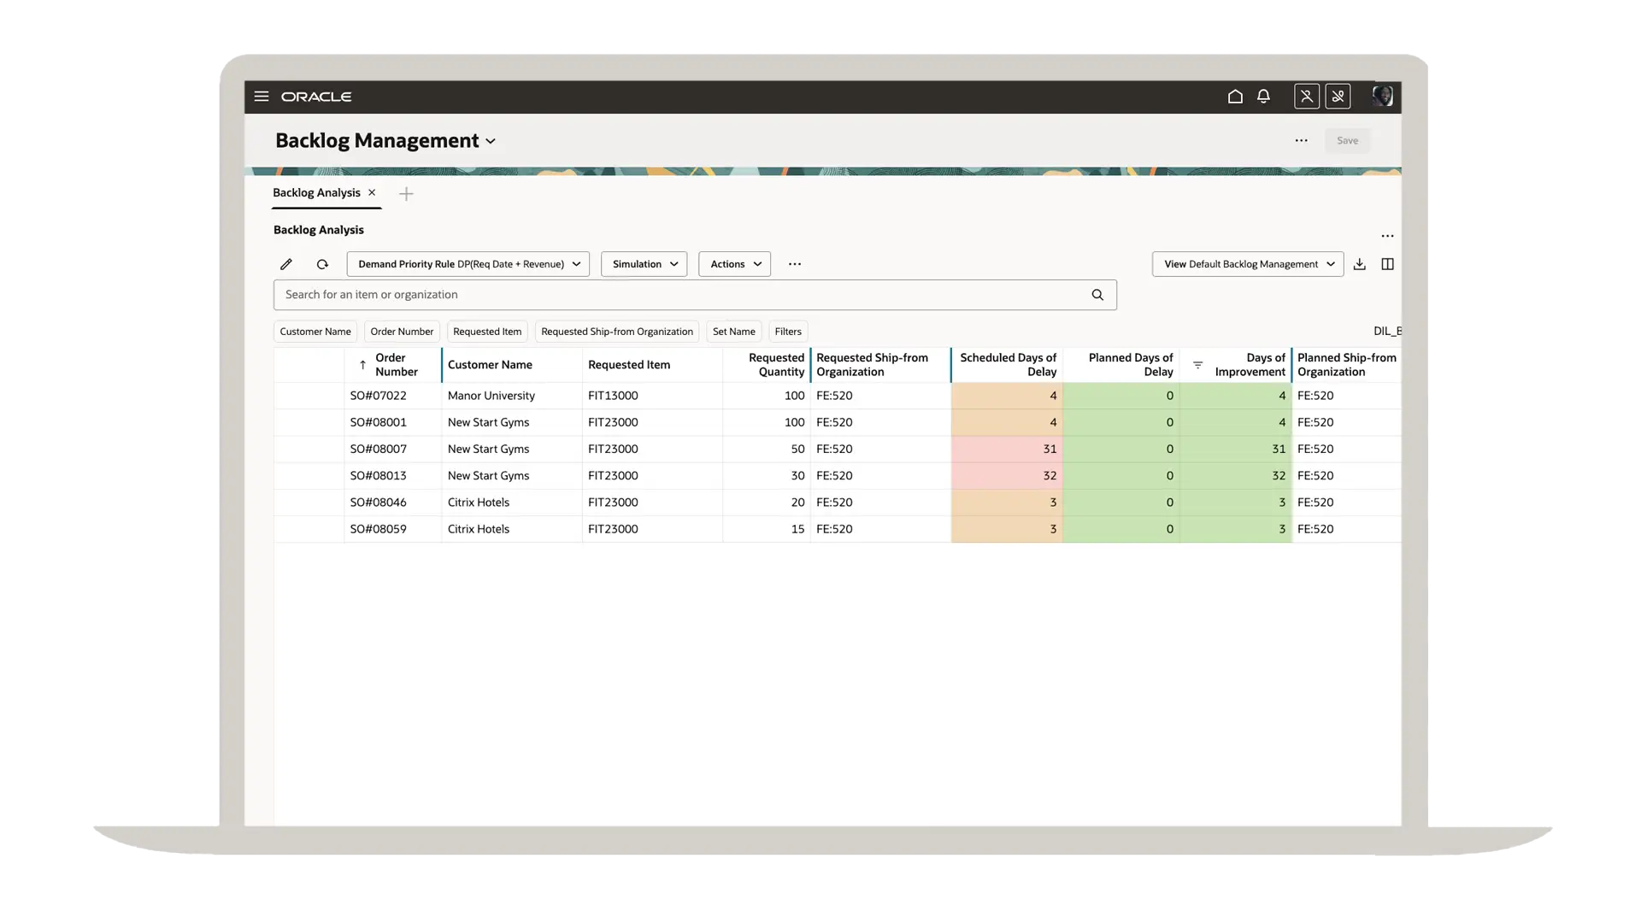Click the download export icon
1641x923 pixels.
pyautogui.click(x=1360, y=264)
